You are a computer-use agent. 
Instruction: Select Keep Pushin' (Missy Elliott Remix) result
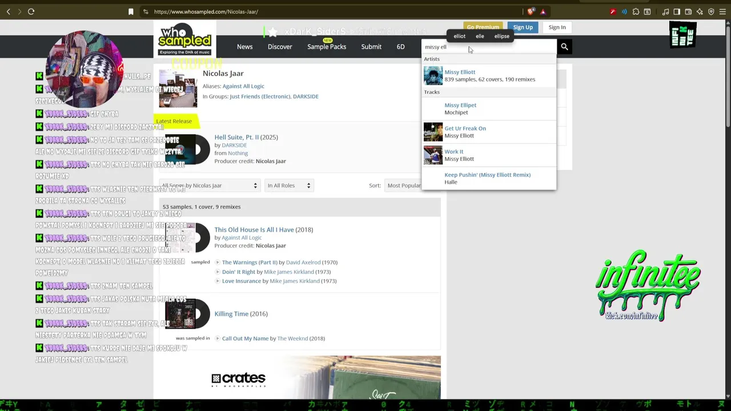click(x=488, y=178)
